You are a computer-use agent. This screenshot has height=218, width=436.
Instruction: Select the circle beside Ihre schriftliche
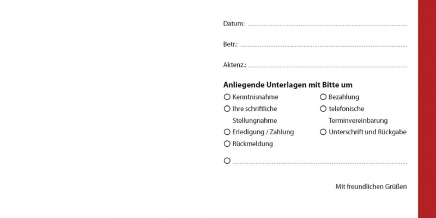tap(227, 109)
